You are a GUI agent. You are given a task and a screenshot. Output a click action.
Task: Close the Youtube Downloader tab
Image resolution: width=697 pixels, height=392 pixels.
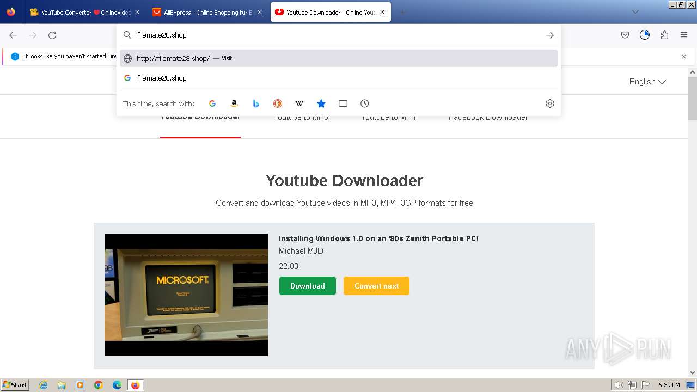click(x=382, y=12)
